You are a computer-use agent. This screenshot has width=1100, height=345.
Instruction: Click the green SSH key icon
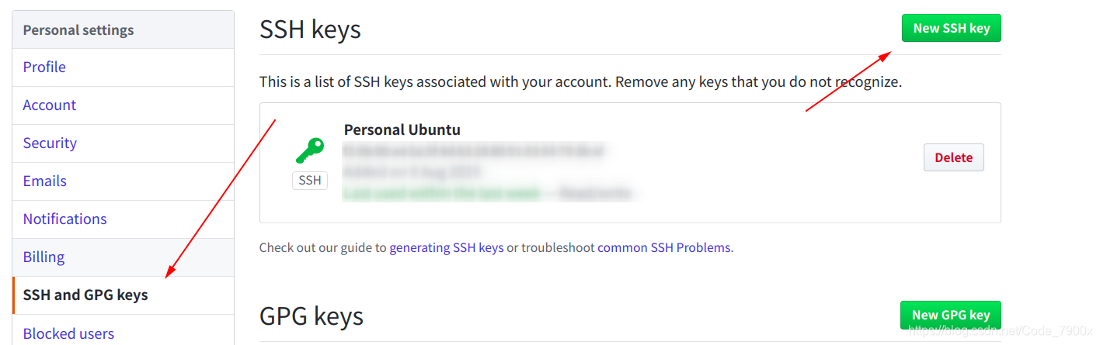[310, 150]
